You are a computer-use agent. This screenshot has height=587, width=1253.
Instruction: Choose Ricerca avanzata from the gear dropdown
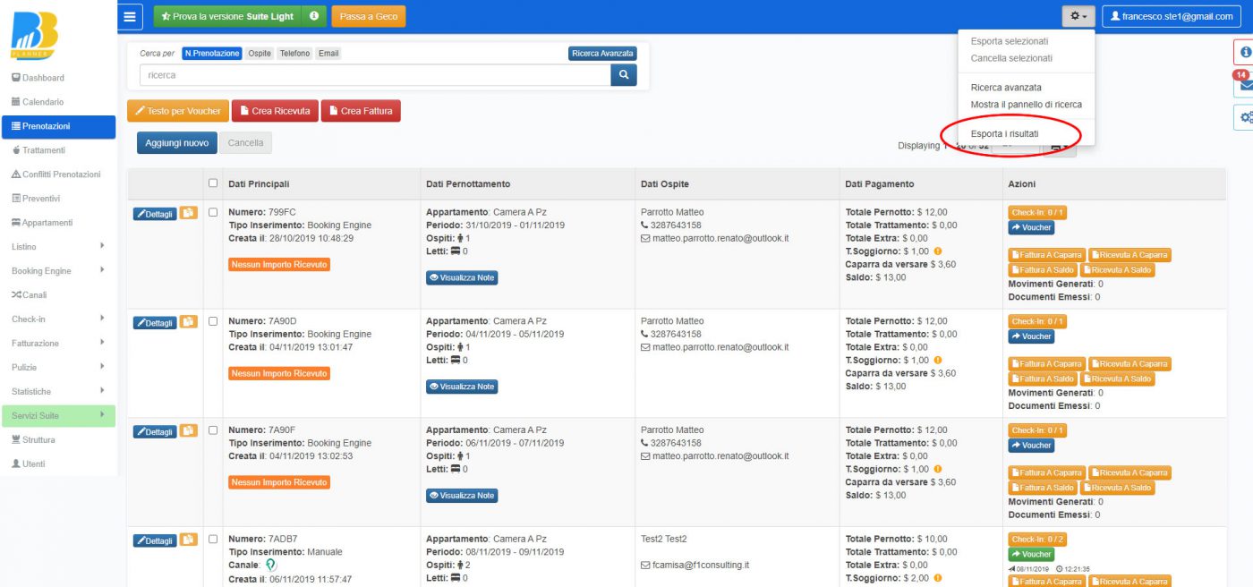click(x=1006, y=88)
